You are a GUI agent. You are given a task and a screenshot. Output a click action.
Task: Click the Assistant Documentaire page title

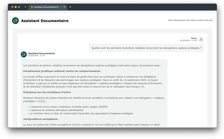click(x=45, y=21)
